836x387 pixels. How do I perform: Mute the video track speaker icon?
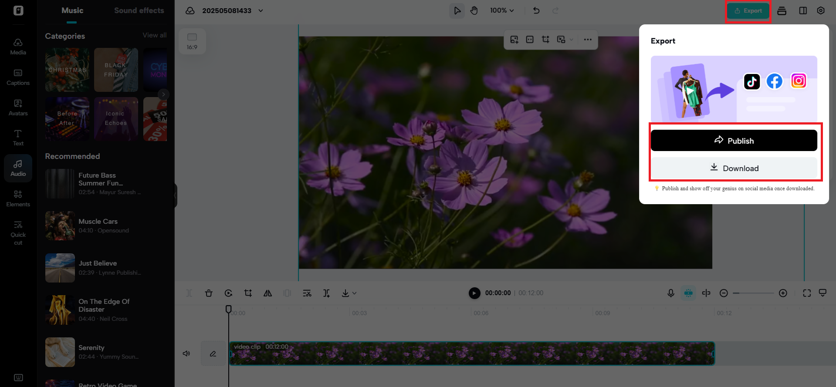click(186, 353)
